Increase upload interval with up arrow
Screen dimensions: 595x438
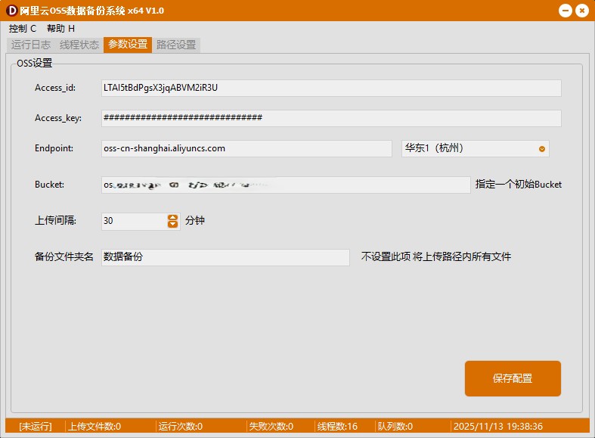tap(172, 217)
